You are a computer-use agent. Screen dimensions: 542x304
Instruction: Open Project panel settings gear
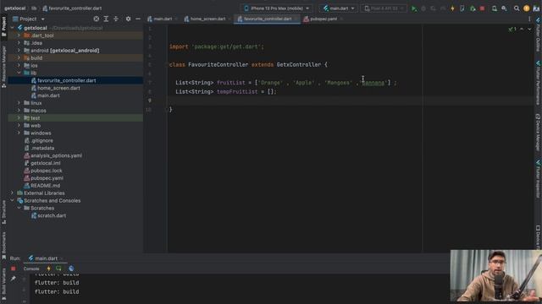point(128,19)
